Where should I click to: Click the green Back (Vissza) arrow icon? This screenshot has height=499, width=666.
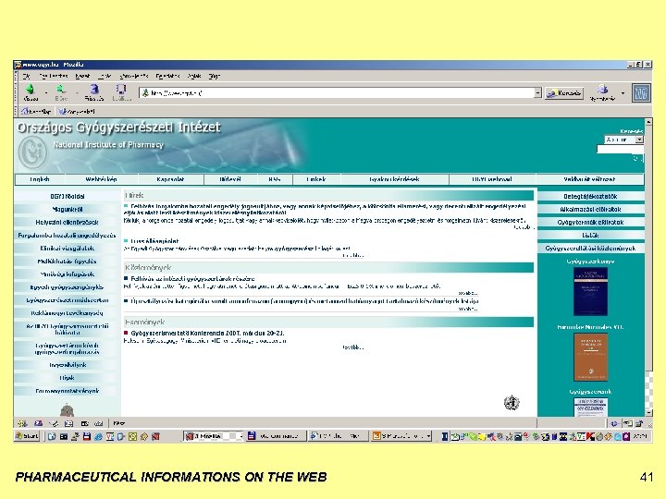coord(30,89)
